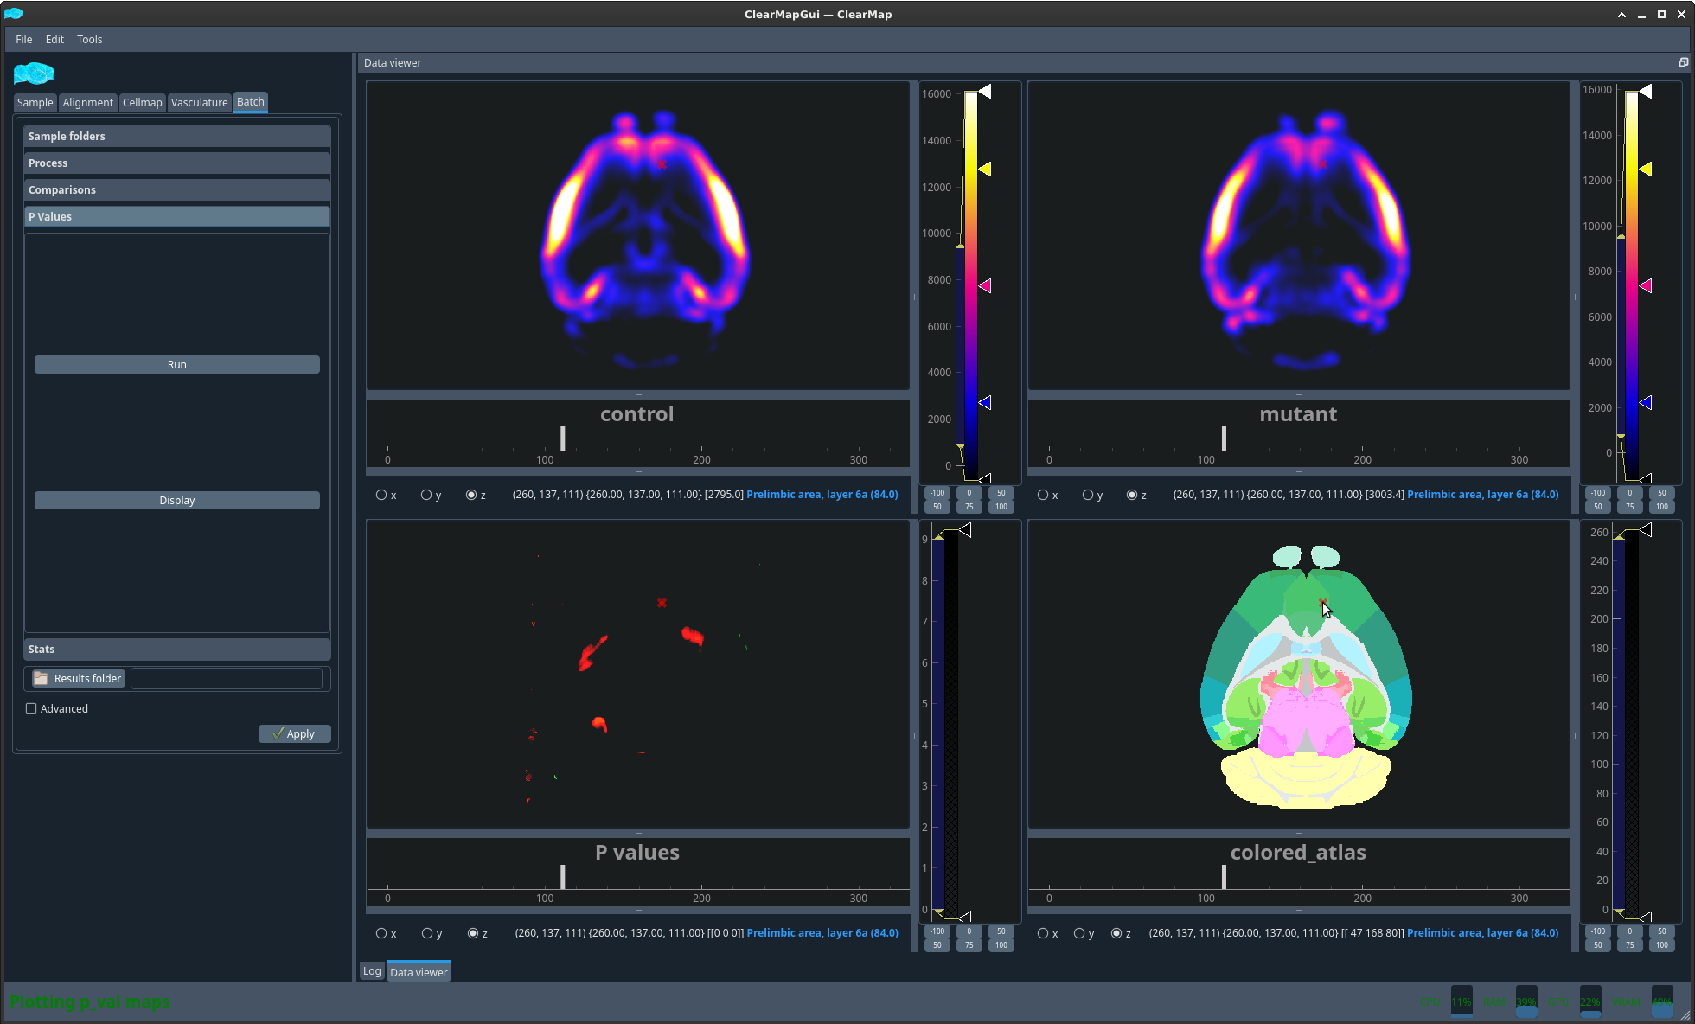Open the File menu
This screenshot has height=1024, width=1695.
click(x=24, y=39)
